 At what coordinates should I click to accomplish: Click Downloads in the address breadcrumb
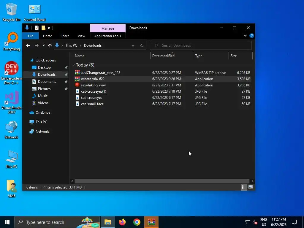[93, 45]
